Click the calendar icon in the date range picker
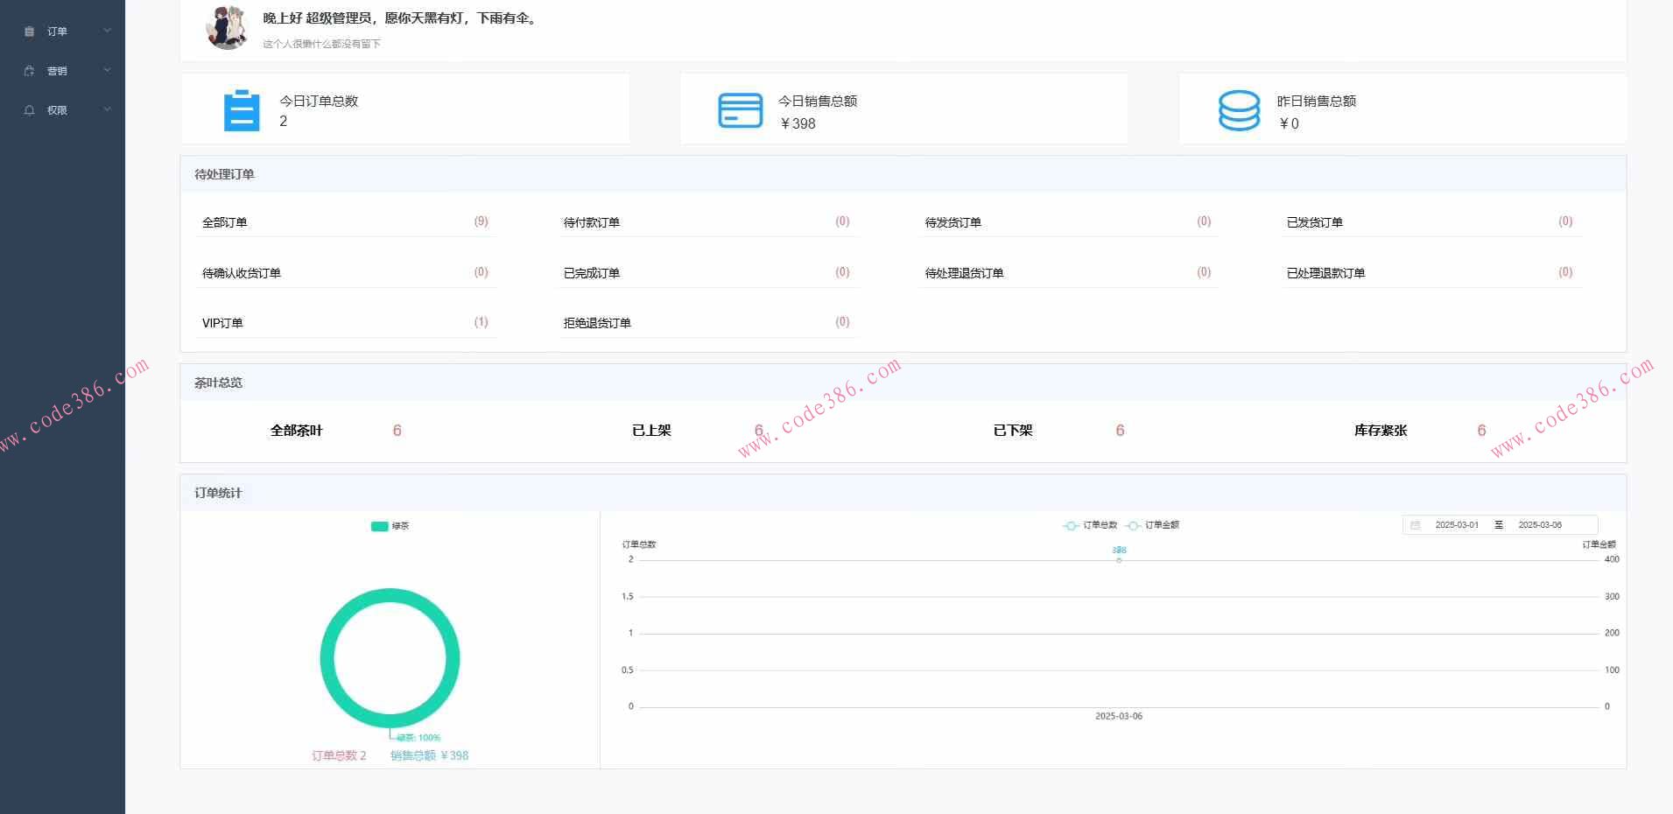Viewport: 1673px width, 814px height. (x=1416, y=524)
